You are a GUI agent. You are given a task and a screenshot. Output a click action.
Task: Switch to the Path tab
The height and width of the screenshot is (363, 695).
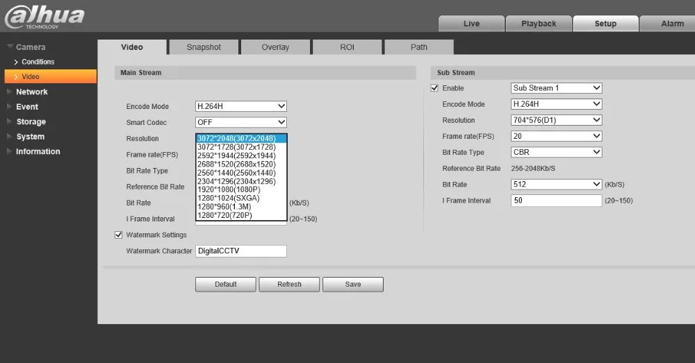coord(419,47)
